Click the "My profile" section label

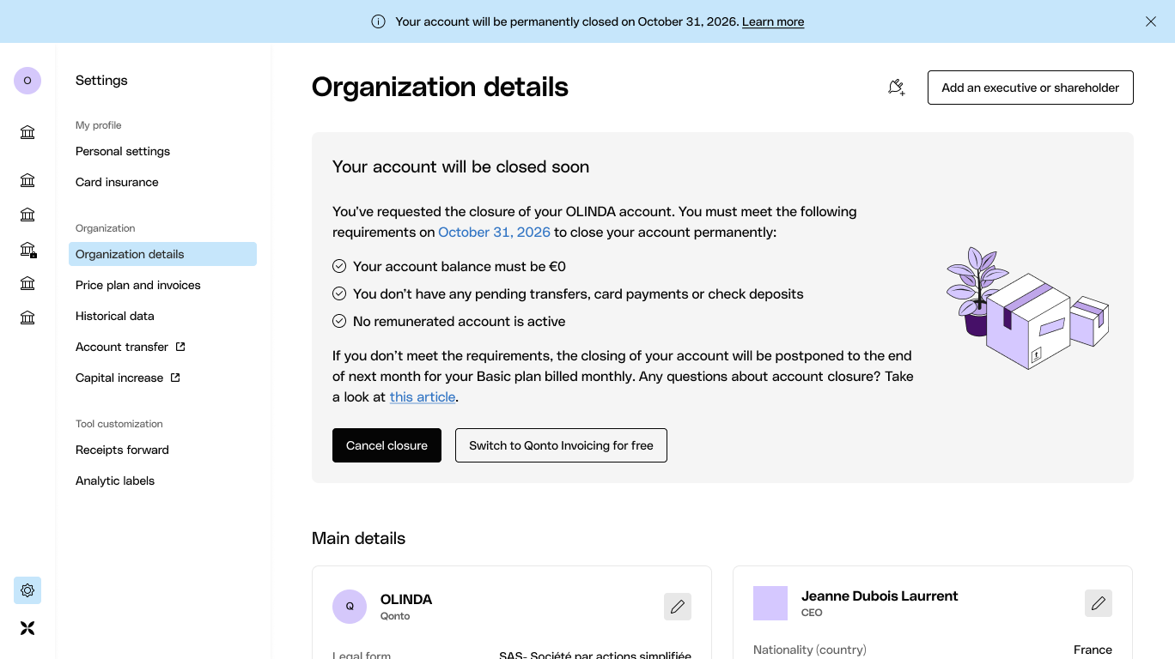pyautogui.click(x=99, y=125)
